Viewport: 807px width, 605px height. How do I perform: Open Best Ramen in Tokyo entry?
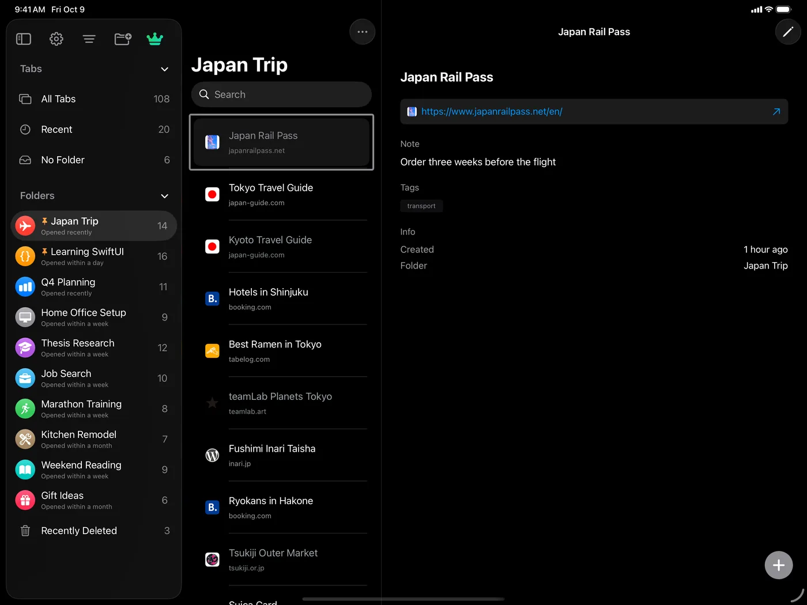(281, 351)
